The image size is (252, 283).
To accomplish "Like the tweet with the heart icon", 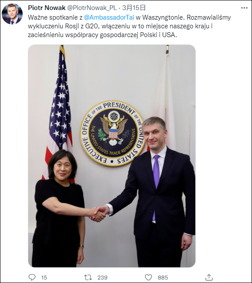I will click(x=148, y=277).
